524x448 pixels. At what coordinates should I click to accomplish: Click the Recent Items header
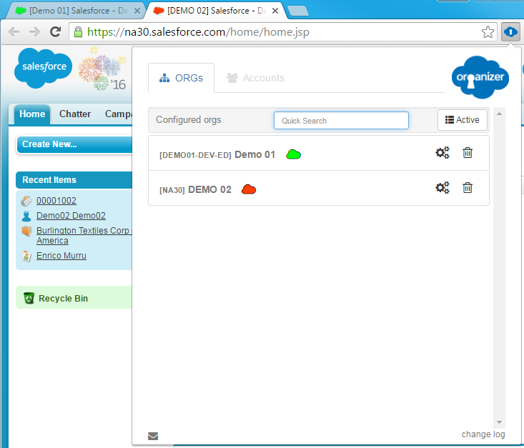click(74, 180)
